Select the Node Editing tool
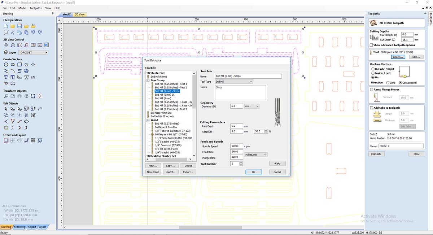 point(13,109)
